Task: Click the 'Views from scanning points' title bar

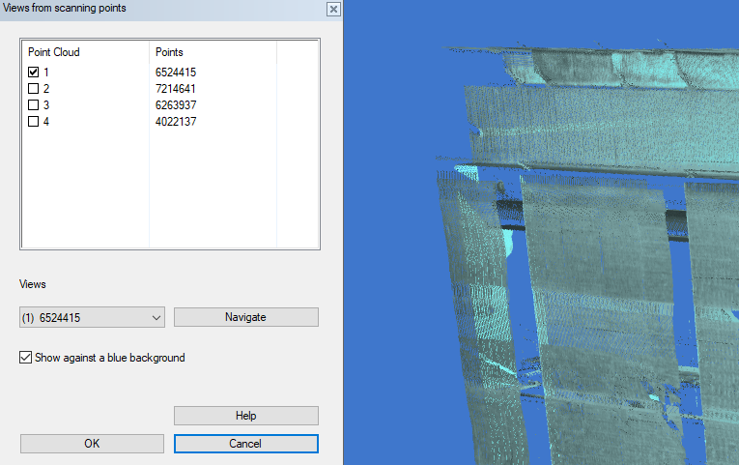Action: click(145, 9)
